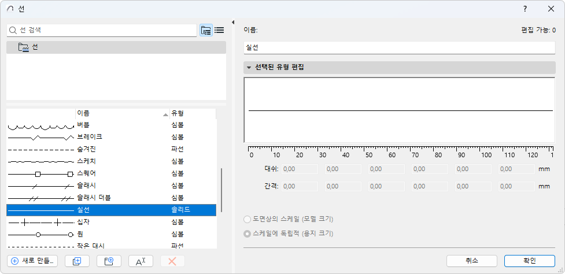Click the first 간격 value field
The height and width of the screenshot is (274, 565).
[300, 187]
